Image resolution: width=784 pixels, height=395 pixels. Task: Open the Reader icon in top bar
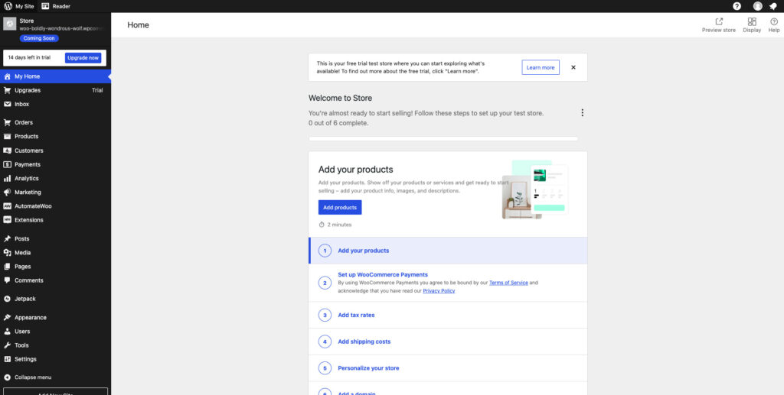[45, 6]
